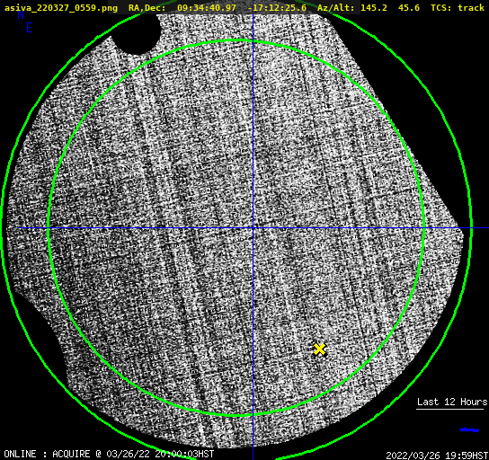Click the yellow X telescope pointing marker
The width and height of the screenshot is (489, 460).
[320, 349]
